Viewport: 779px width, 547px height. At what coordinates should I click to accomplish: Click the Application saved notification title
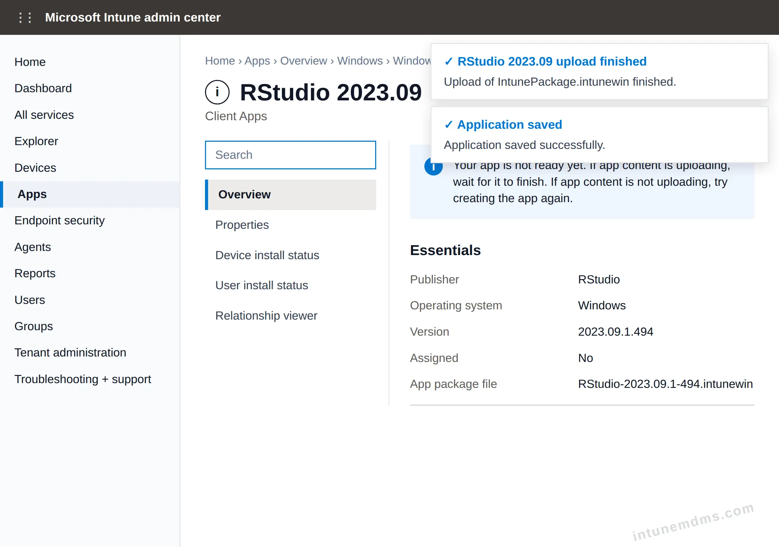pos(510,125)
